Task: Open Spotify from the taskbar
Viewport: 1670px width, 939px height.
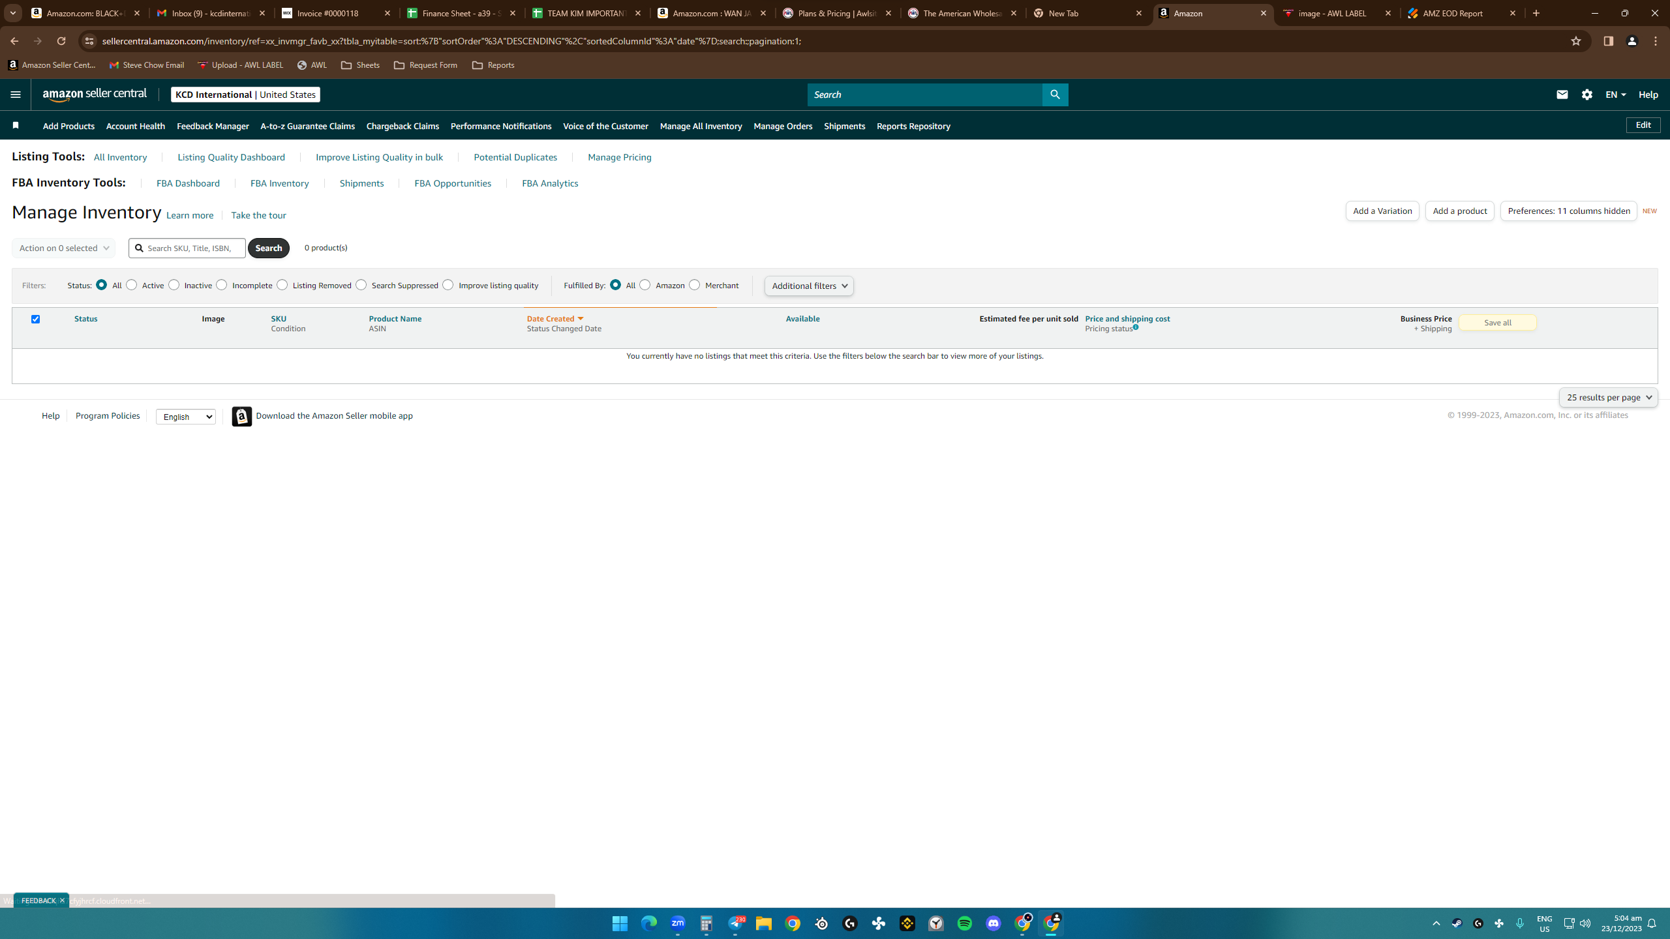Action: [965, 923]
